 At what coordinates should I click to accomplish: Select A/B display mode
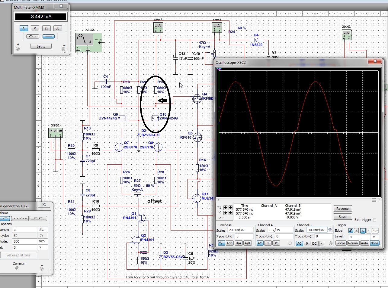[x=247, y=243]
